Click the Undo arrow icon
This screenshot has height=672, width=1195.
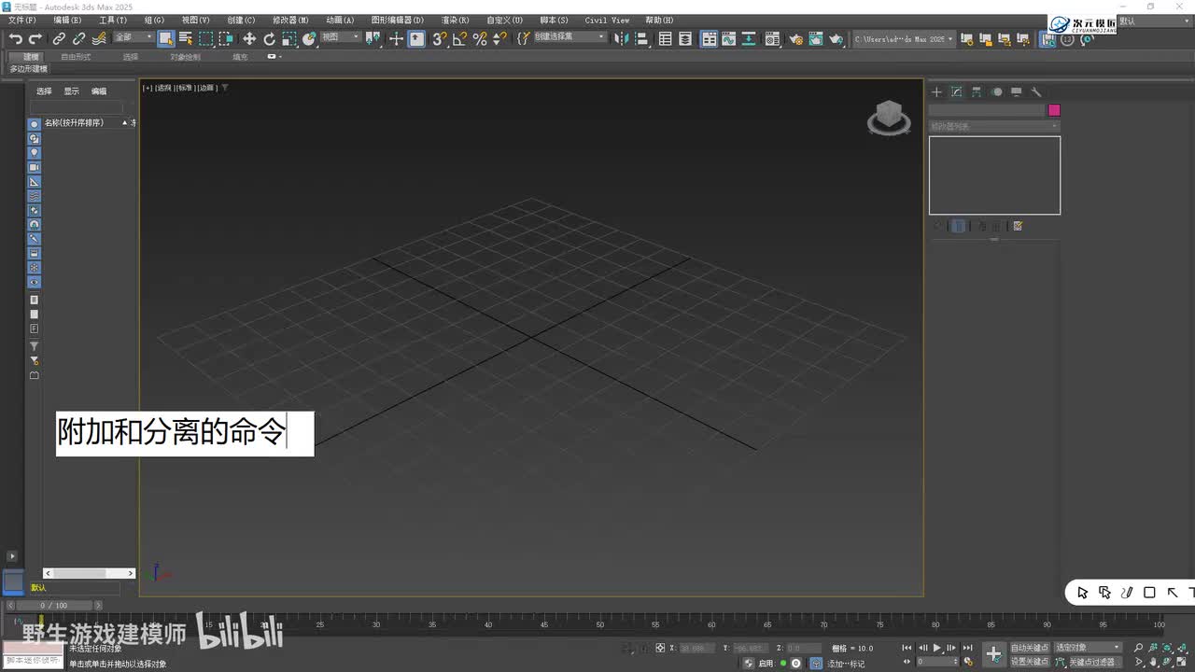pyautogui.click(x=16, y=38)
